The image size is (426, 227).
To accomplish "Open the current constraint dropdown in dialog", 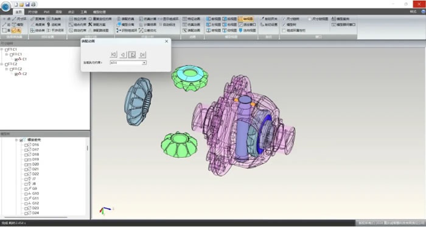I will click(145, 63).
